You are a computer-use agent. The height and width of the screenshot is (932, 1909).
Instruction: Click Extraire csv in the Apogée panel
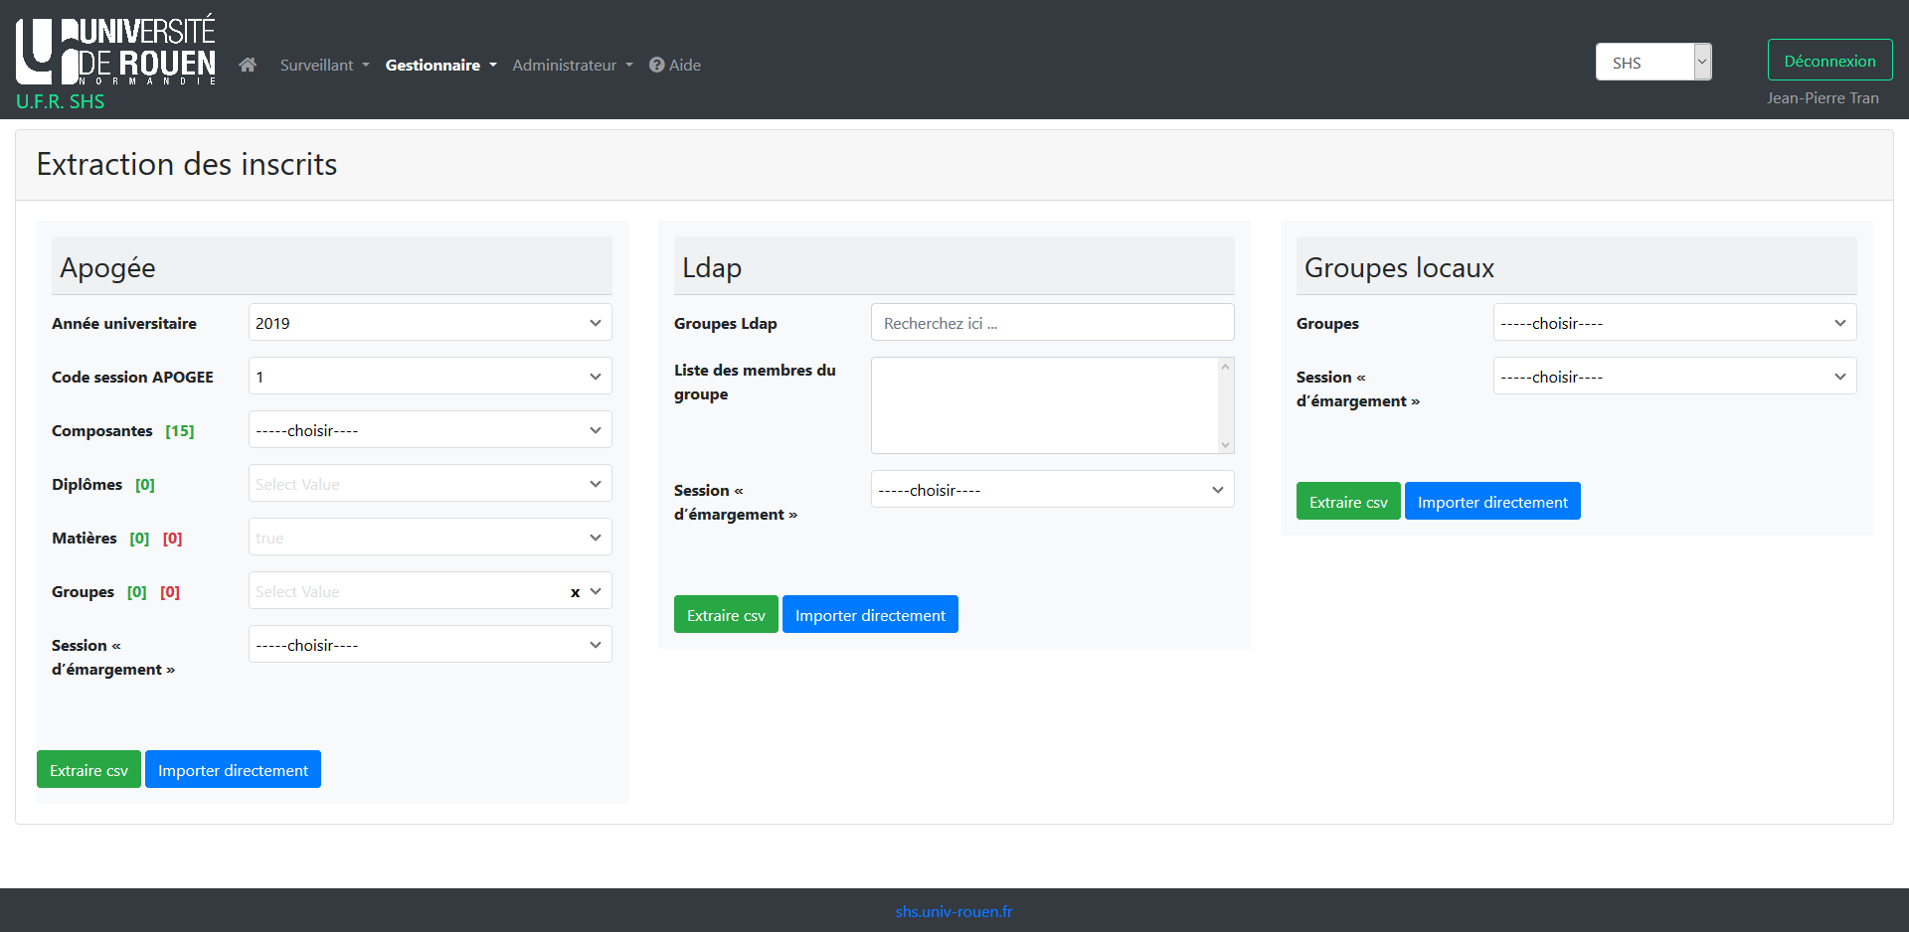pos(88,770)
